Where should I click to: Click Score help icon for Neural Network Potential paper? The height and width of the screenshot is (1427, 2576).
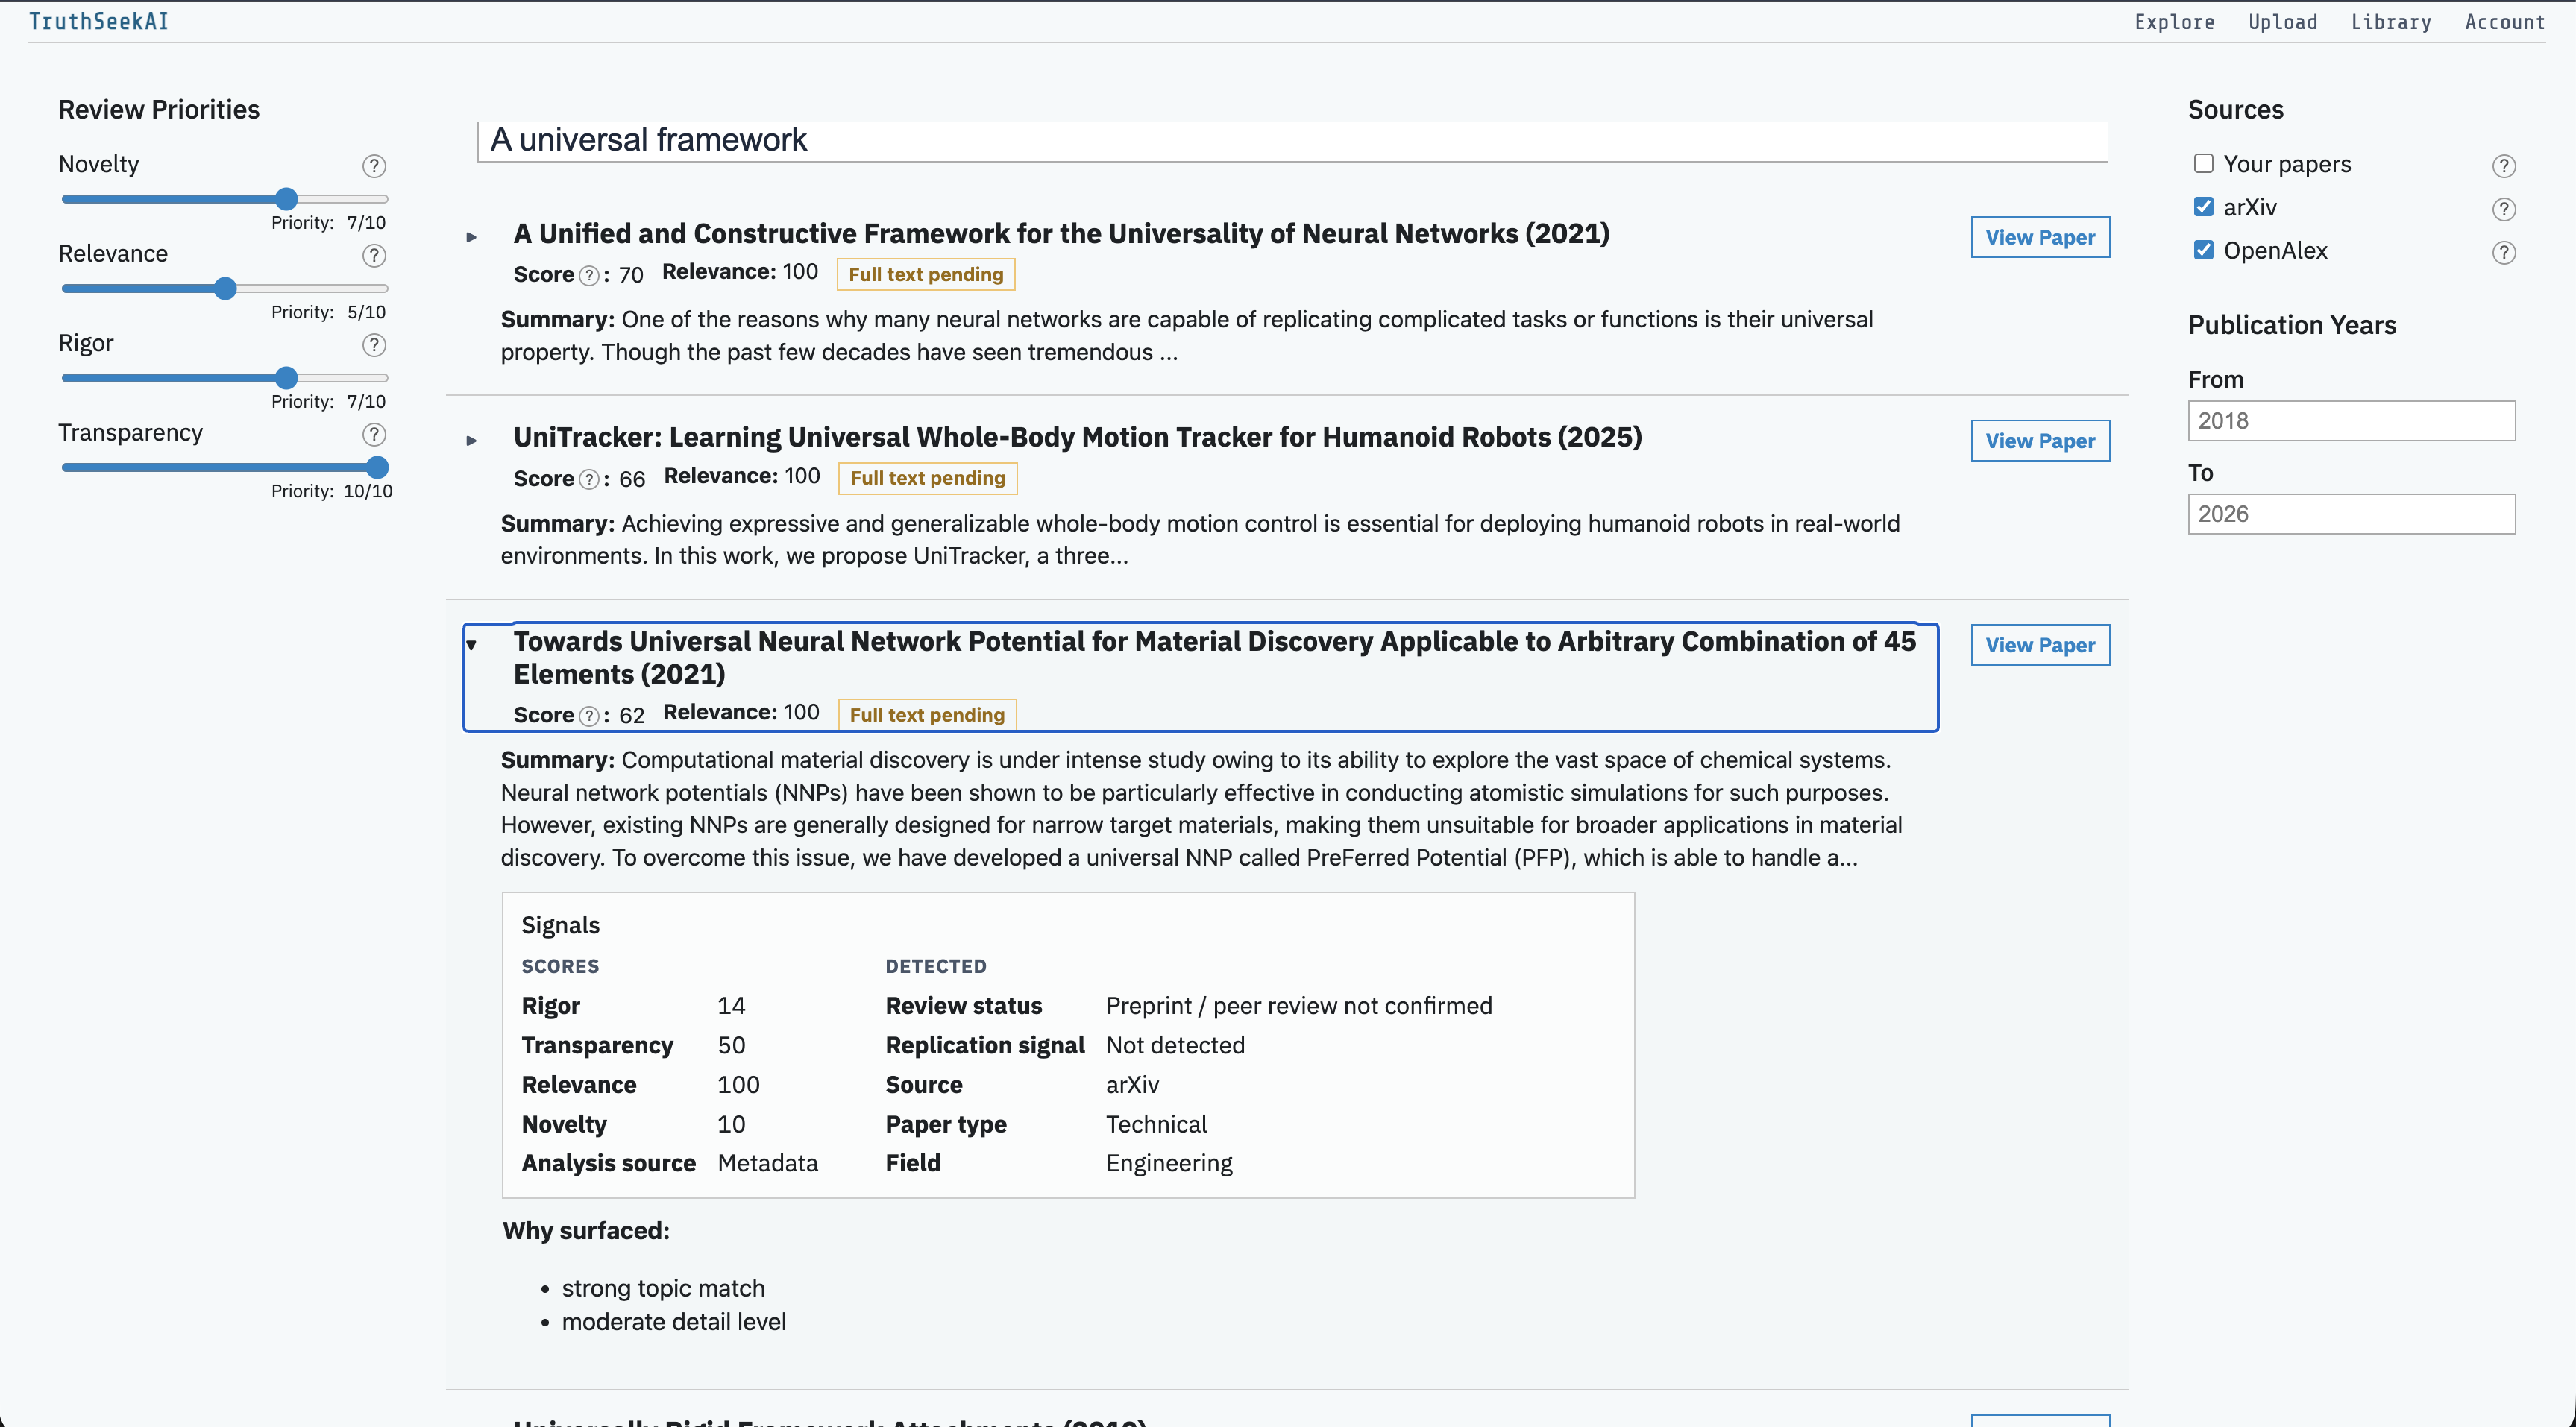pyautogui.click(x=590, y=716)
